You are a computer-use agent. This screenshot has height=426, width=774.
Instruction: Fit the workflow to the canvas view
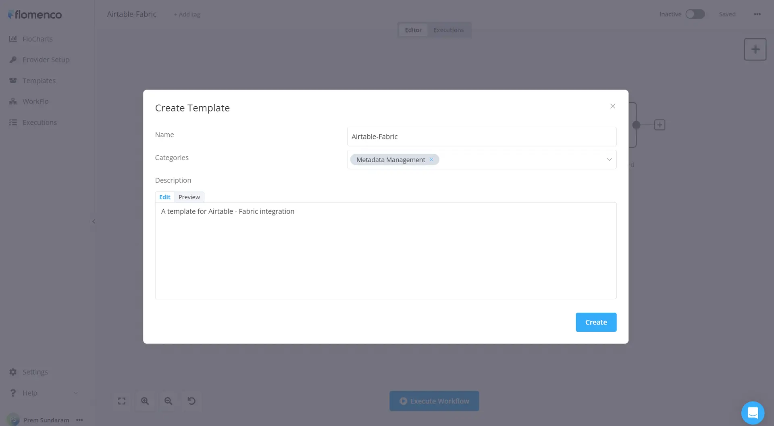point(122,401)
